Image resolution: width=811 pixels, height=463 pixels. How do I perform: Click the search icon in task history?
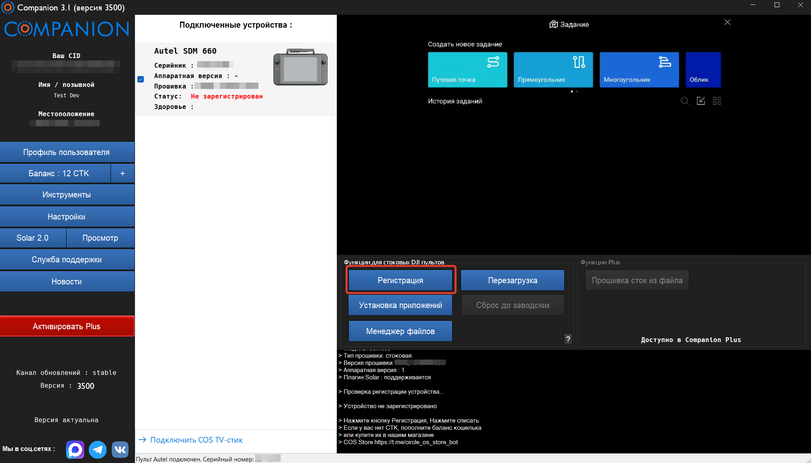click(x=685, y=101)
